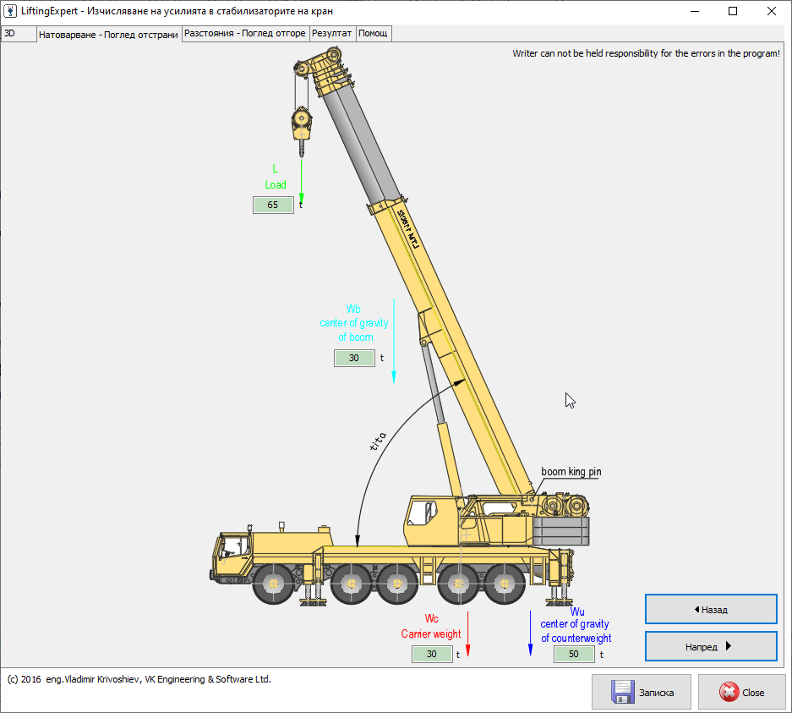Click the counterweight Wu field showing 50

point(574,654)
